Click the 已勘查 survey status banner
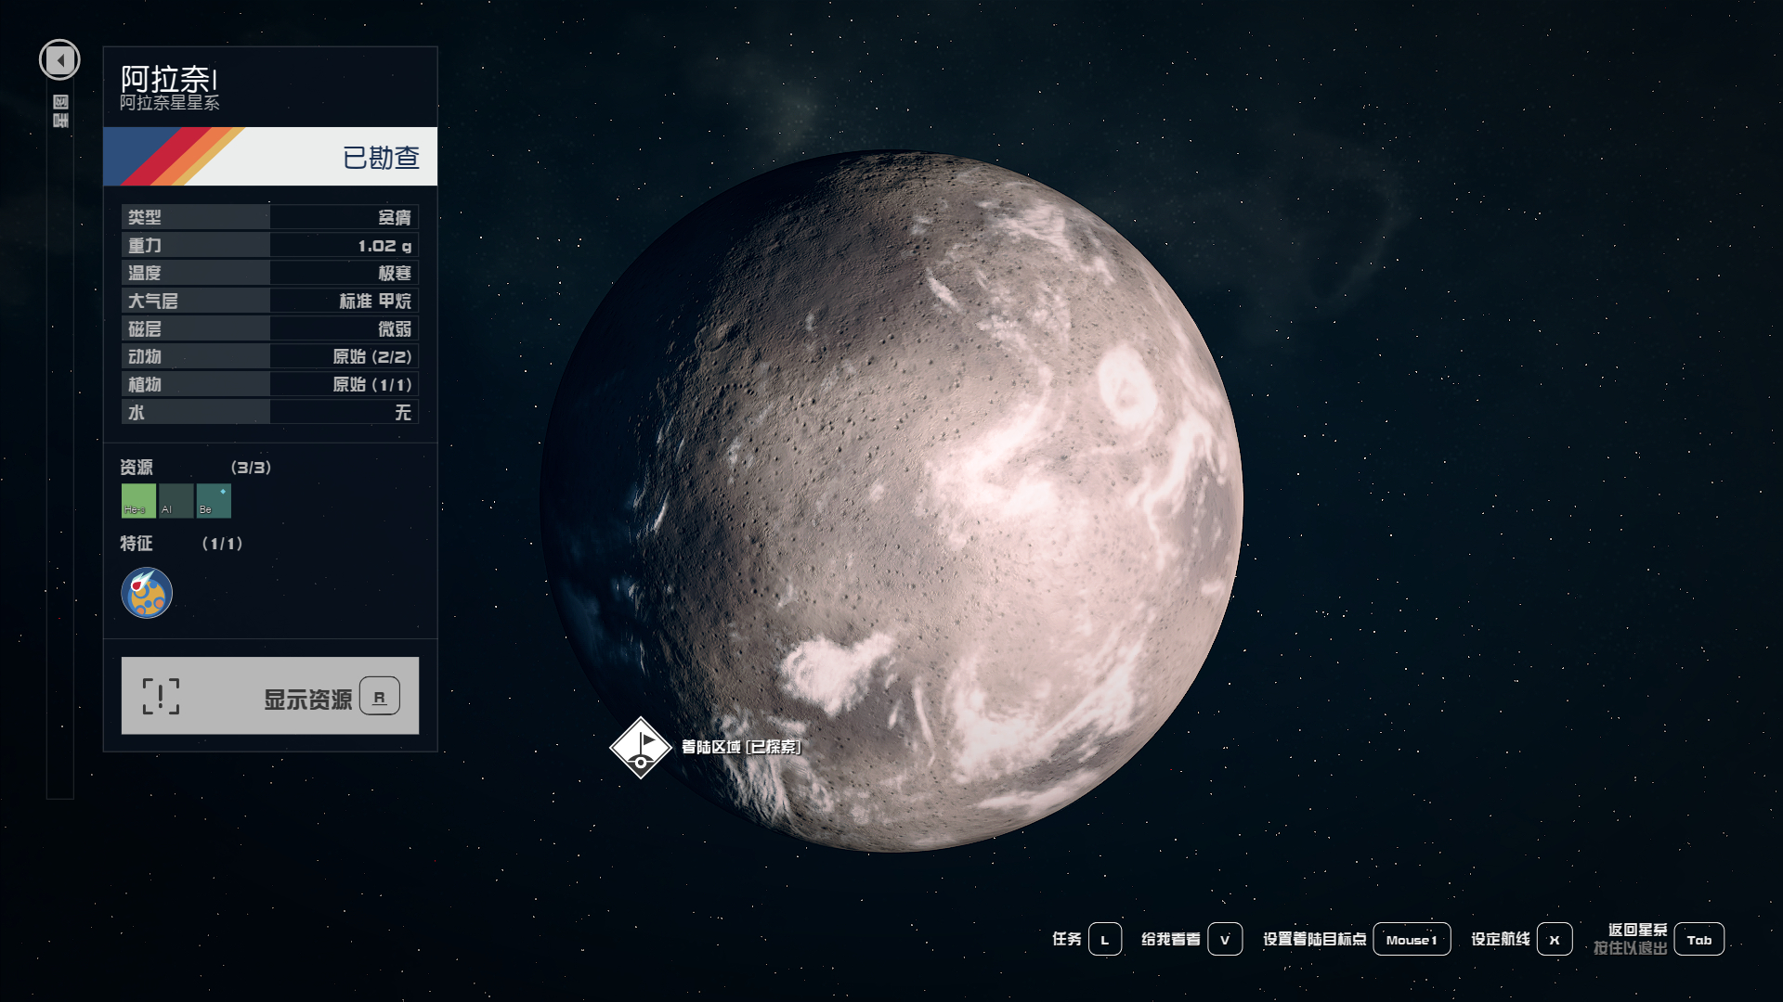 (270, 157)
